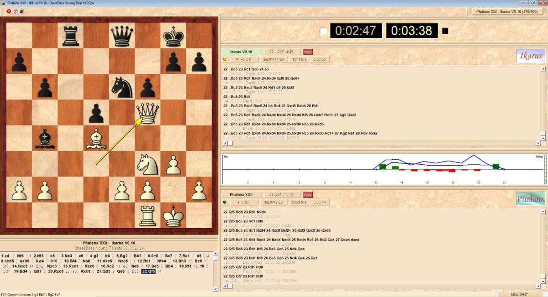Click the E17 Queen's Indian opening status text

pyautogui.click(x=31, y=294)
